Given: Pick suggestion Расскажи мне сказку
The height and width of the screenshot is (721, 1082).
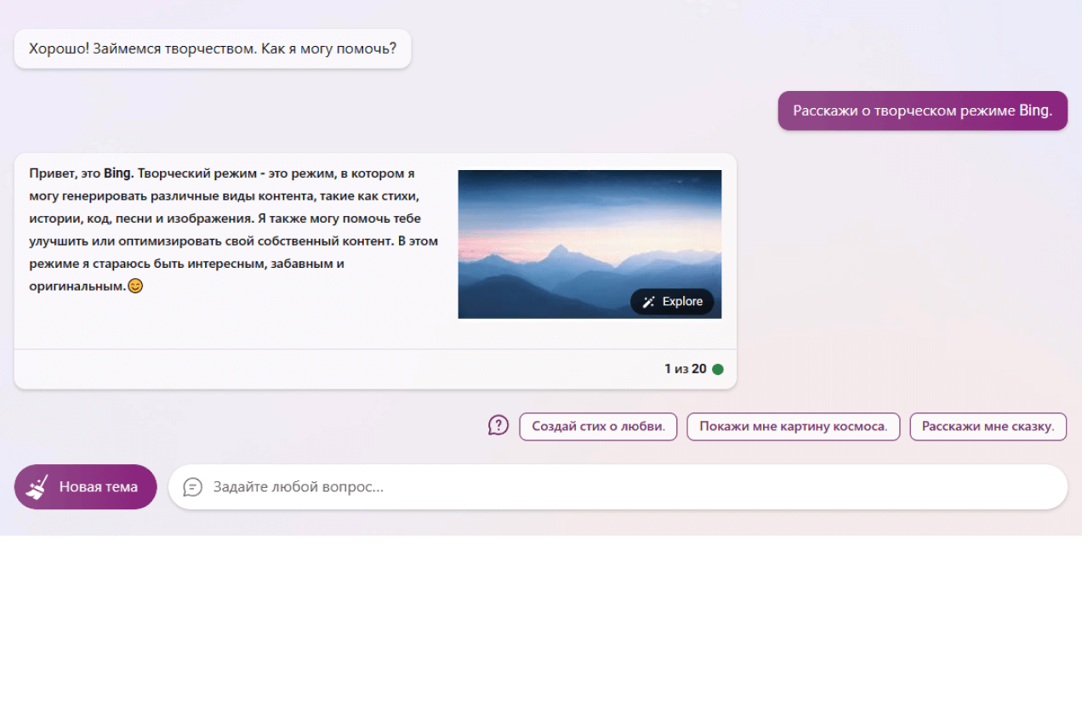Looking at the screenshot, I should tap(988, 427).
